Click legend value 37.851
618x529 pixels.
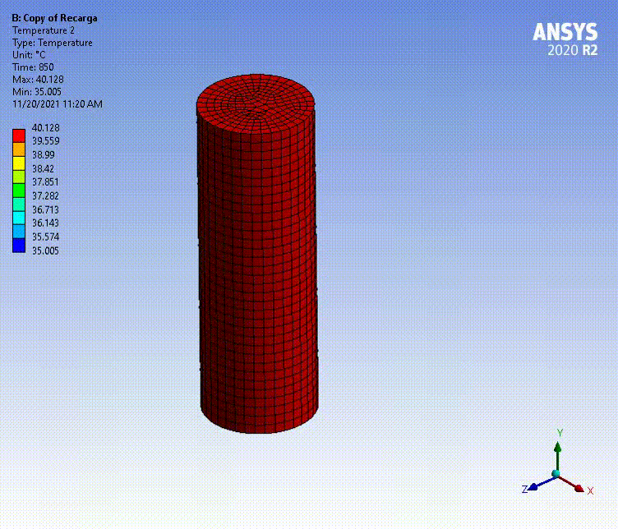tap(45, 182)
